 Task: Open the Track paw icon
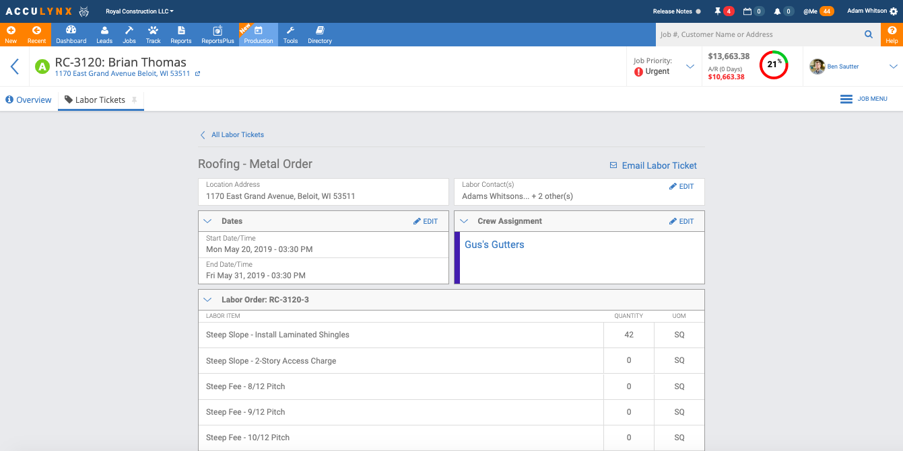[154, 31]
